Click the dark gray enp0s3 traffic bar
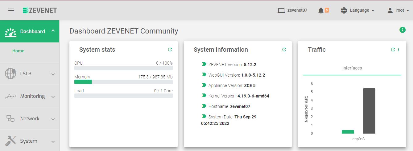The height and width of the screenshot is (151, 413). [x=369, y=111]
